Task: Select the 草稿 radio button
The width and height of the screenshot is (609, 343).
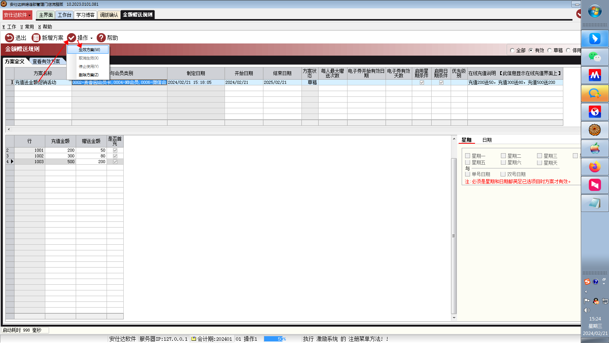Action: (550, 50)
